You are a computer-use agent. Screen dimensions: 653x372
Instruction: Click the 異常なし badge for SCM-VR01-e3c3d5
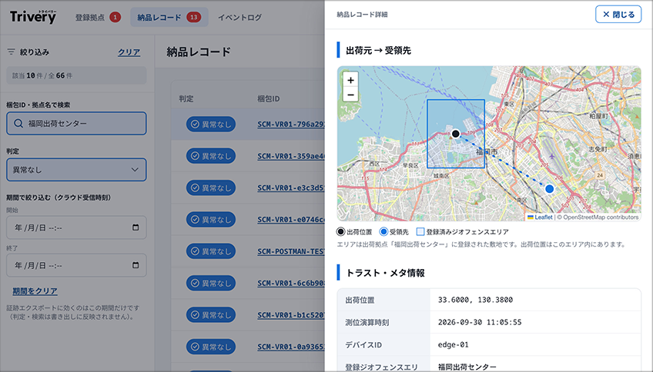(211, 188)
